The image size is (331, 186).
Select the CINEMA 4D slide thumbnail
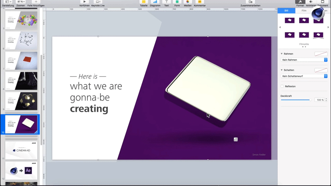pos(21,151)
